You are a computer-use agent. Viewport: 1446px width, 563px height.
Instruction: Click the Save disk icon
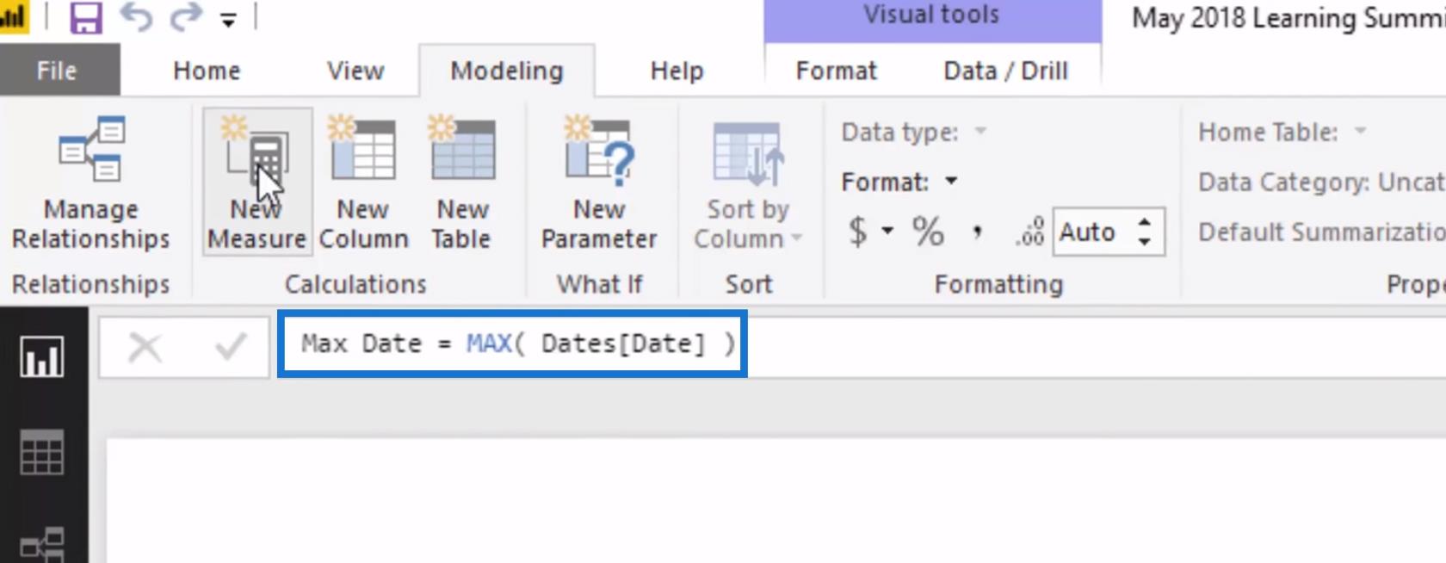(x=85, y=17)
